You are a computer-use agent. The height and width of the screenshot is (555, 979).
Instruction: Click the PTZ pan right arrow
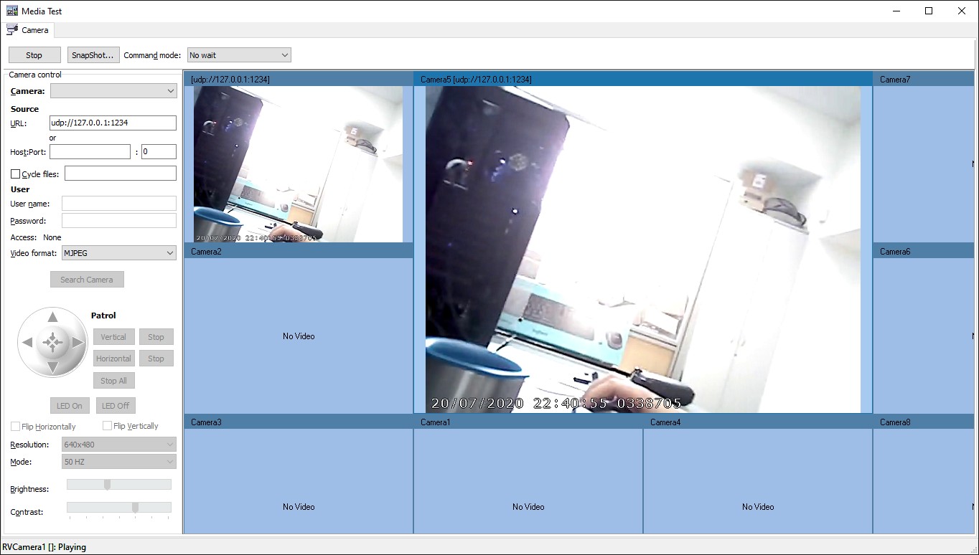point(78,343)
